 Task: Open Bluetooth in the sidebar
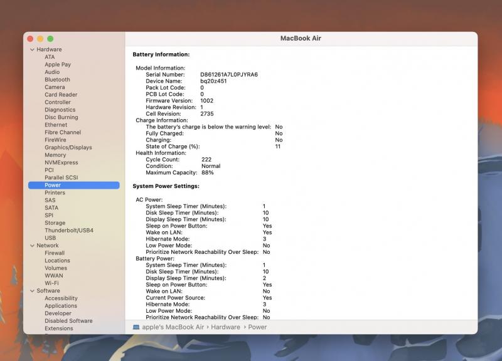tap(57, 80)
